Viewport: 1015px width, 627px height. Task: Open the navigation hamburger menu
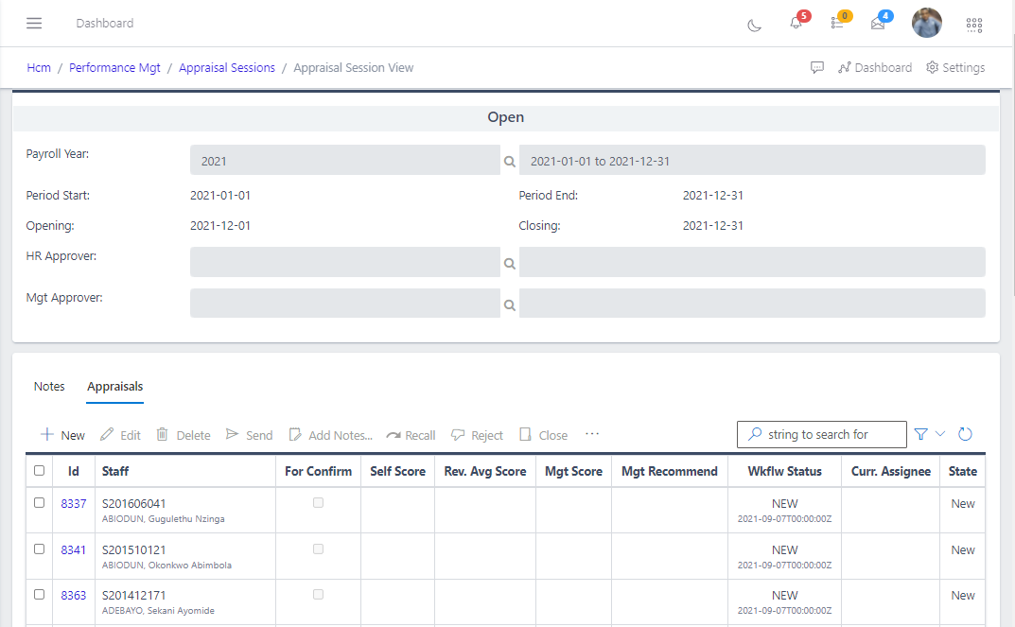point(34,23)
